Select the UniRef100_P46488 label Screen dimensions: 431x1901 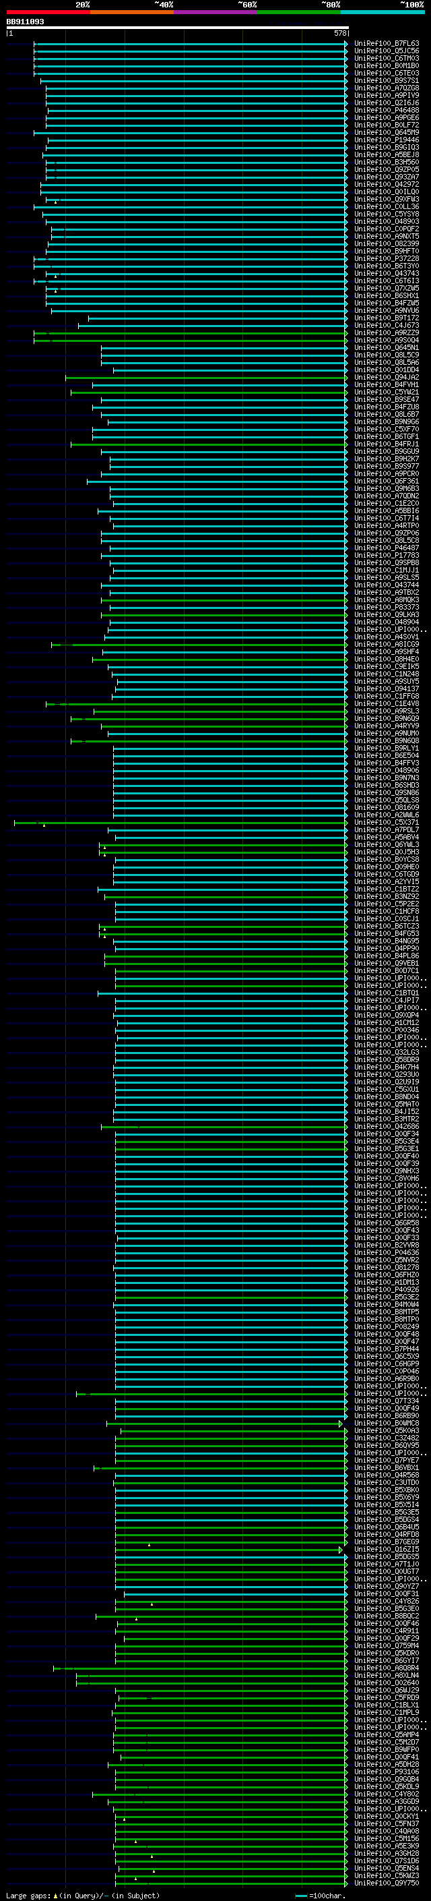(387, 110)
